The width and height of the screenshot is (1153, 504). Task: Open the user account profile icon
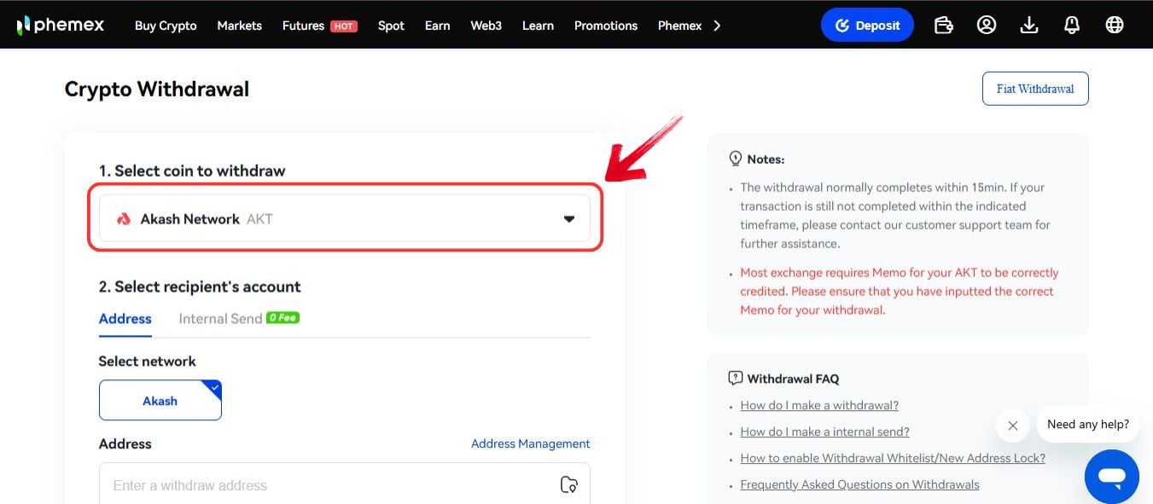(x=987, y=25)
